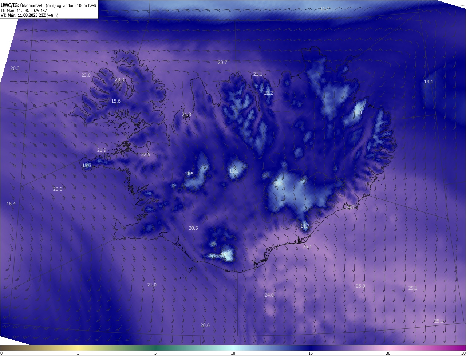Click the 25.0 value label

[360, 286]
